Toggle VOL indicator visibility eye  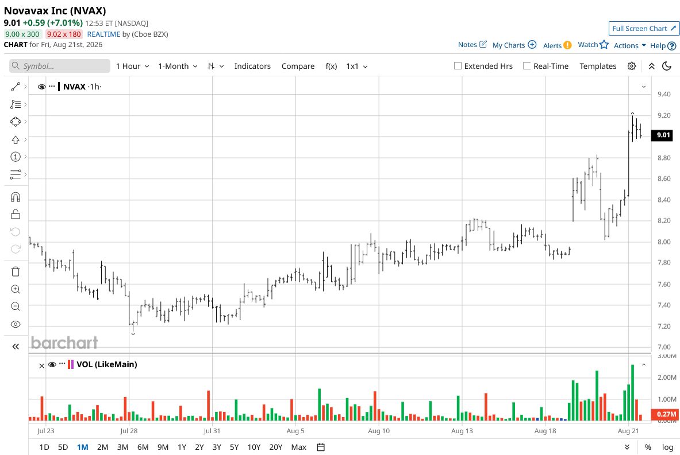click(52, 364)
